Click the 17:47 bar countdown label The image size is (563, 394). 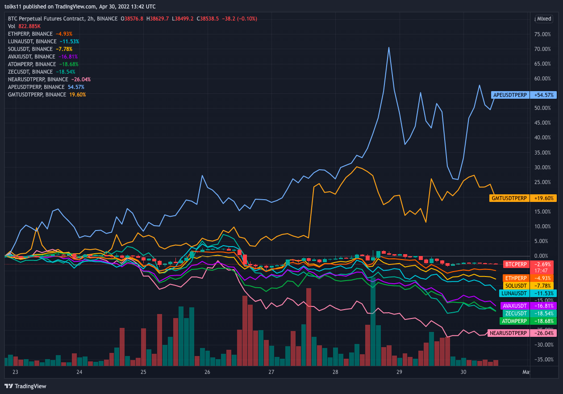coord(541,271)
